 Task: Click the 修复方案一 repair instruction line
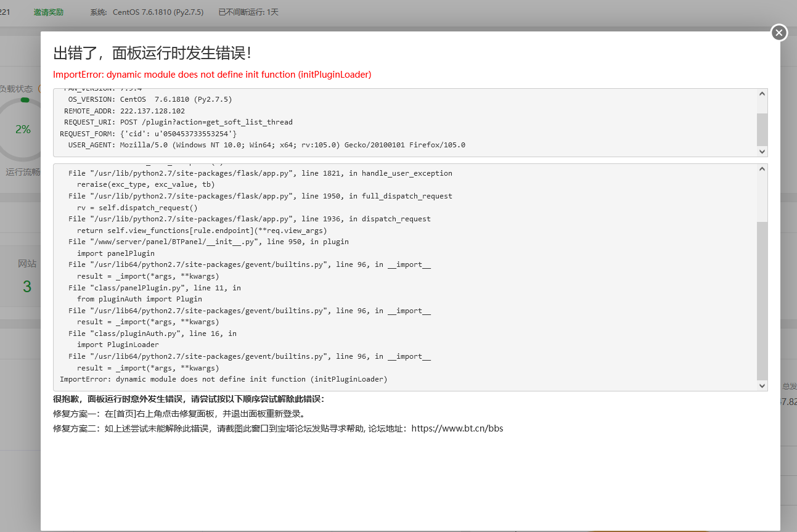pyautogui.click(x=179, y=414)
